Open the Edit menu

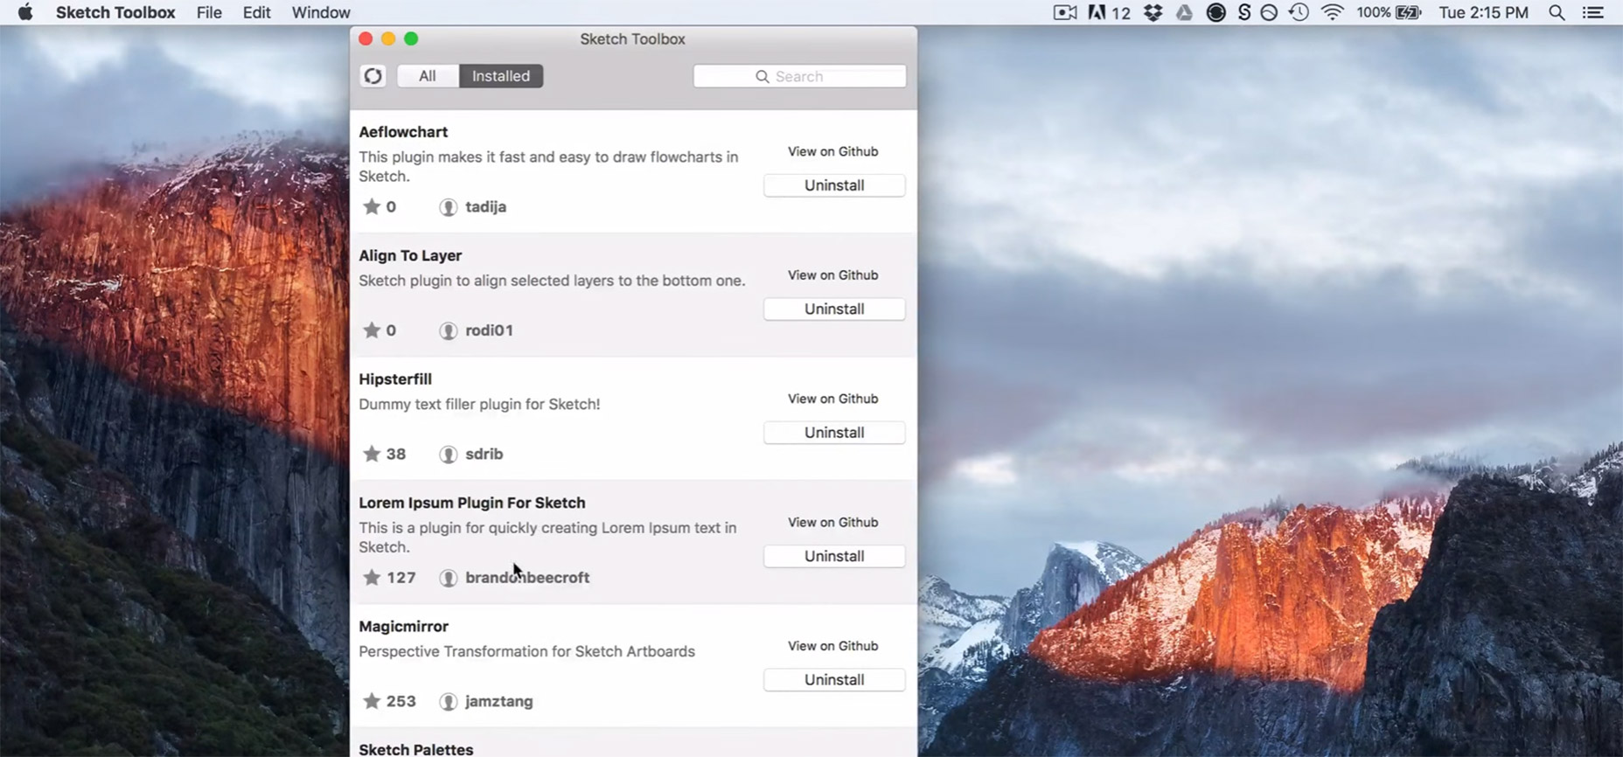point(256,12)
